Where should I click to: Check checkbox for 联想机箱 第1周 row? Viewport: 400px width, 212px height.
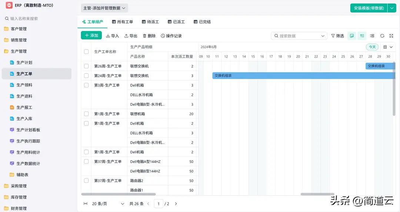[x=86, y=114]
